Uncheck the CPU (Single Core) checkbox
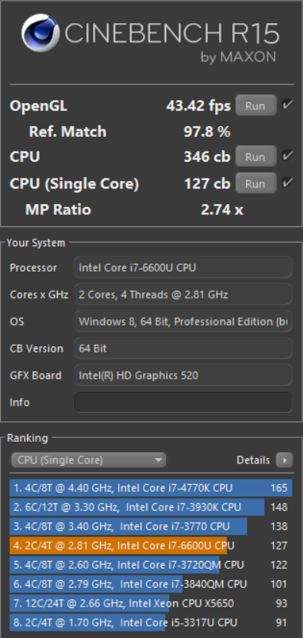 coord(288,183)
